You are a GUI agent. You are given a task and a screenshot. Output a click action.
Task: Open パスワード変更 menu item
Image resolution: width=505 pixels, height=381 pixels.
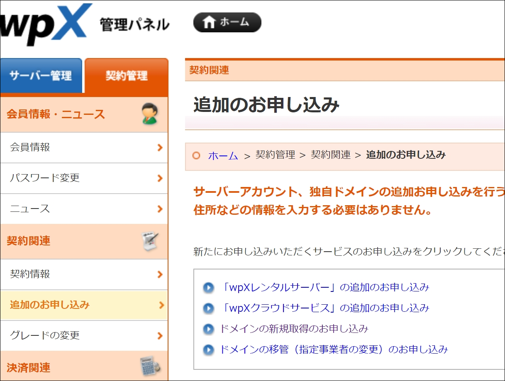tap(84, 178)
